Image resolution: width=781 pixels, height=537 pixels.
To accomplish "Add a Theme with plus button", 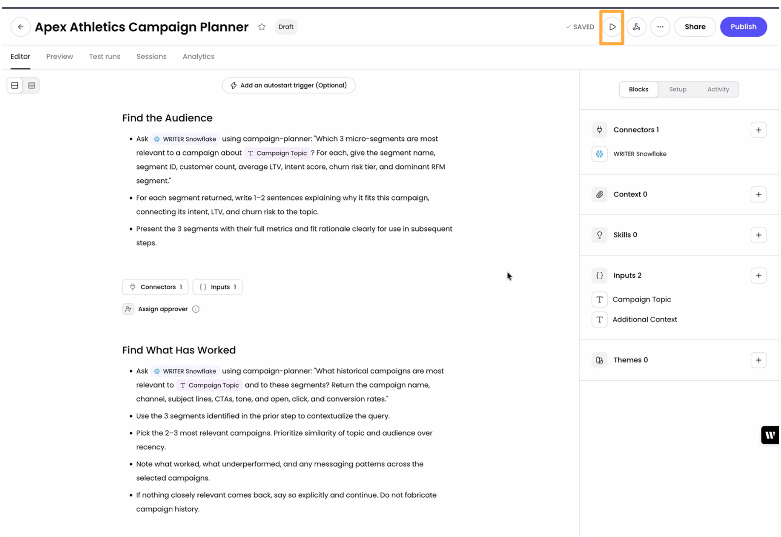I will tap(759, 360).
